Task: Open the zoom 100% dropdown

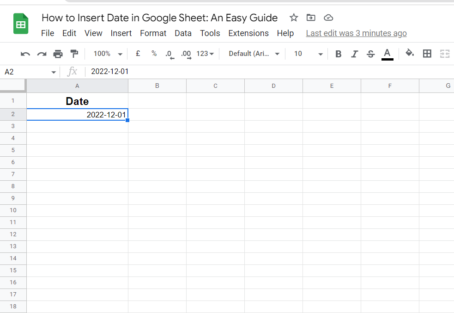Action: point(108,54)
